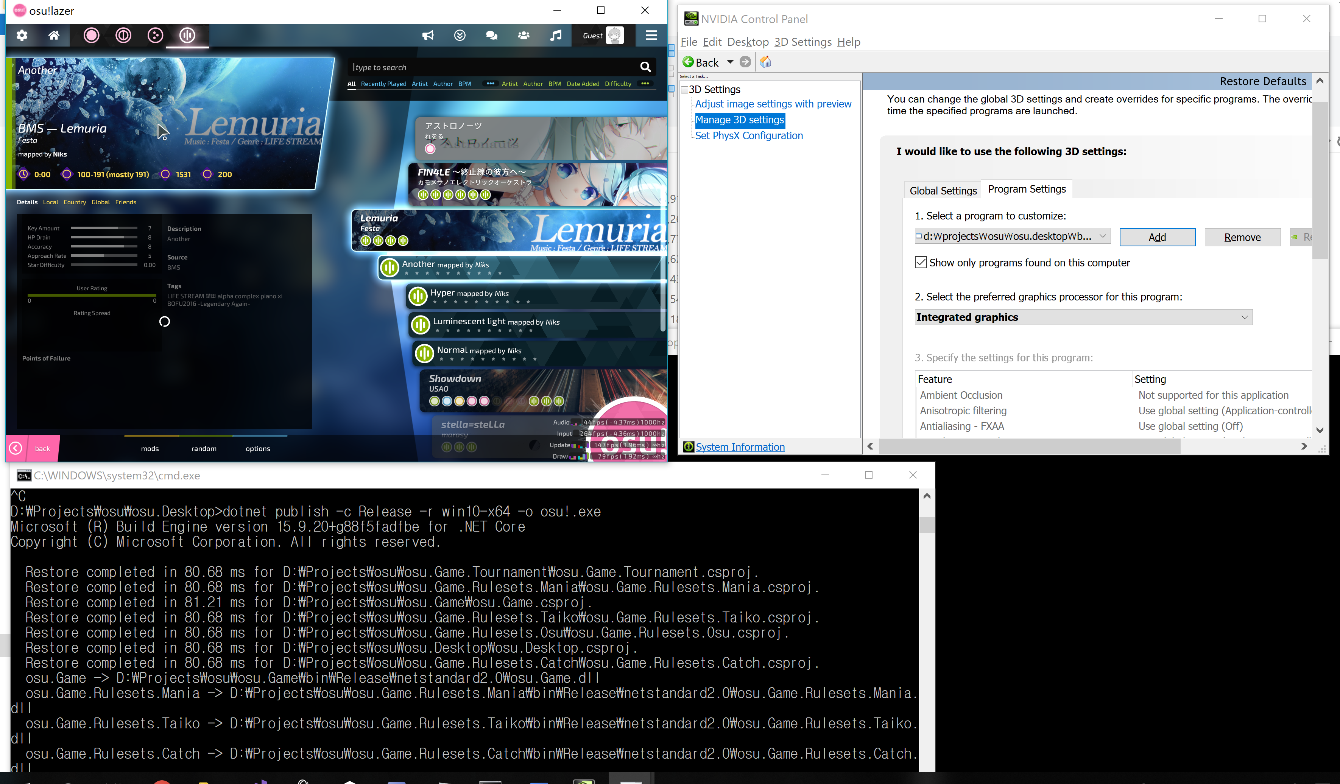
Task: Select the Recently Played group tab
Action: (383, 84)
